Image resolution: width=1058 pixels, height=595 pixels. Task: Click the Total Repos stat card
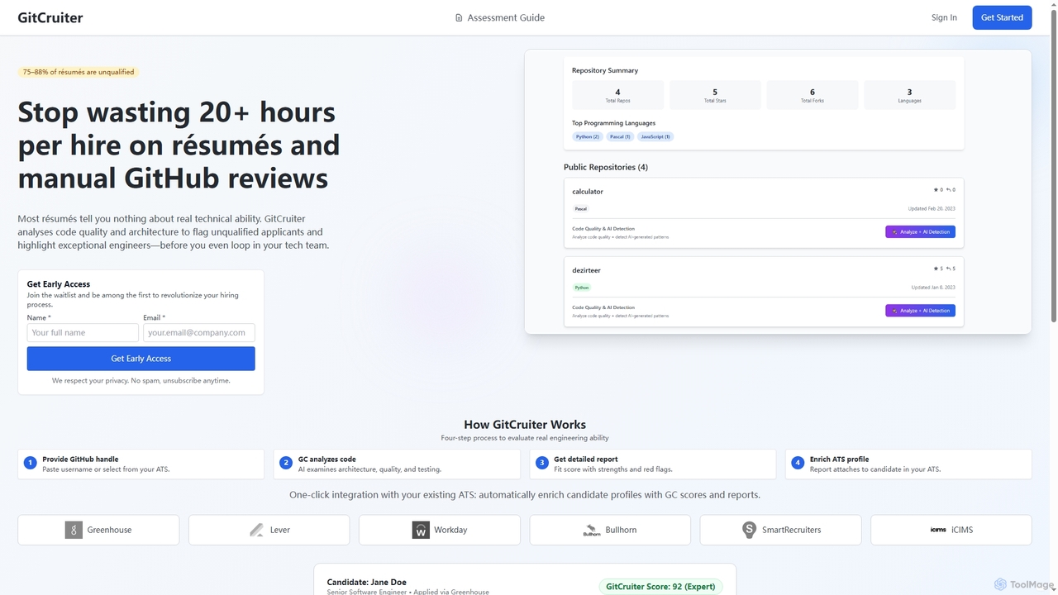pos(617,95)
